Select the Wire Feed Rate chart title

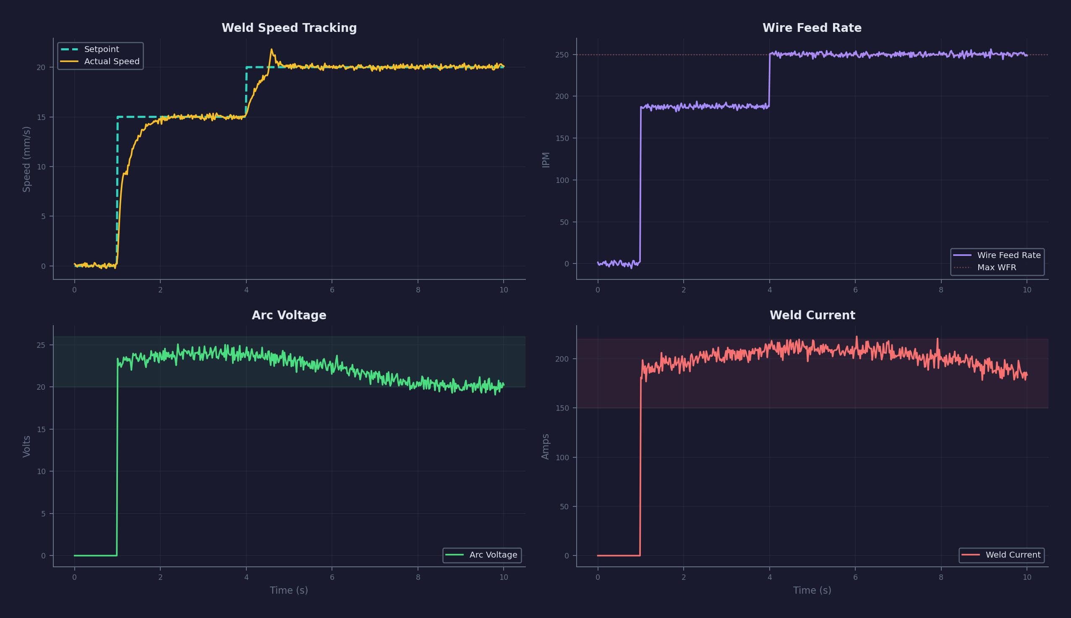pyautogui.click(x=812, y=27)
